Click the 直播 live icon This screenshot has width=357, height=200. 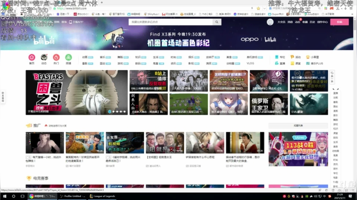coord(277,63)
